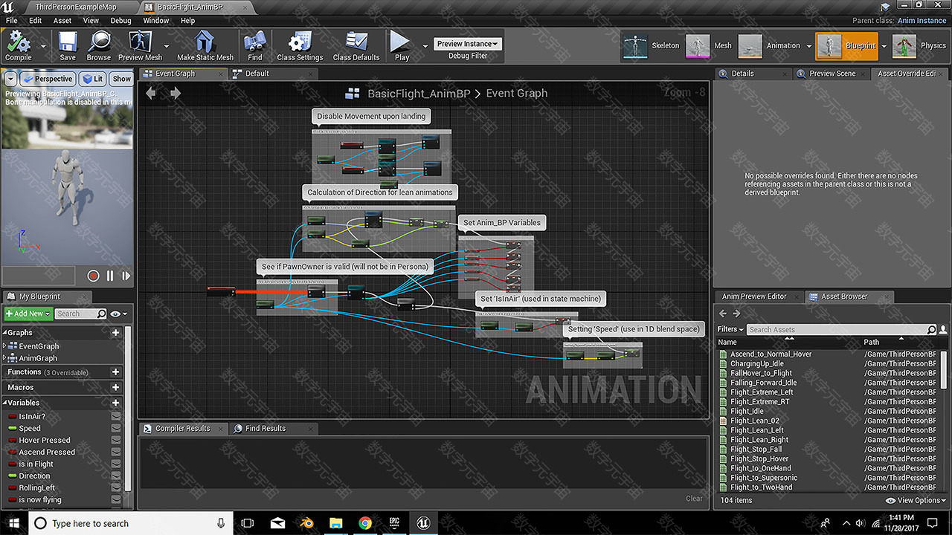
Task: Toggle visibility of RollingLeft variable
Action: pyautogui.click(x=116, y=488)
